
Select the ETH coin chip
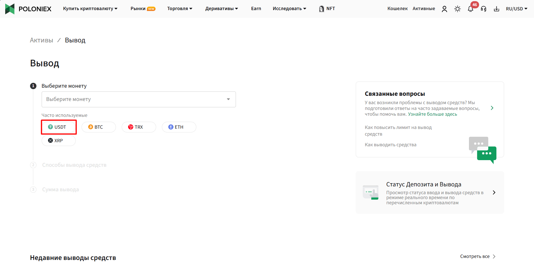point(179,127)
